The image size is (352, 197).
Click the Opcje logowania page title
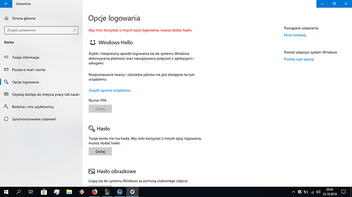(x=114, y=18)
